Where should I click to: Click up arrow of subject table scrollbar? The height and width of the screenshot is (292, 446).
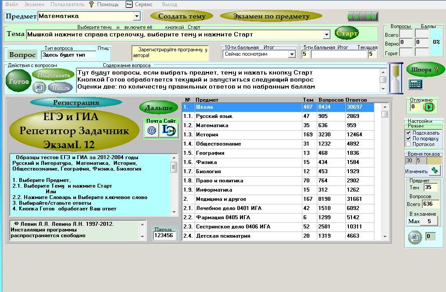point(385,107)
